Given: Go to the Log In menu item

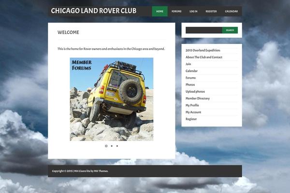Looking at the screenshot, I should point(193,11).
